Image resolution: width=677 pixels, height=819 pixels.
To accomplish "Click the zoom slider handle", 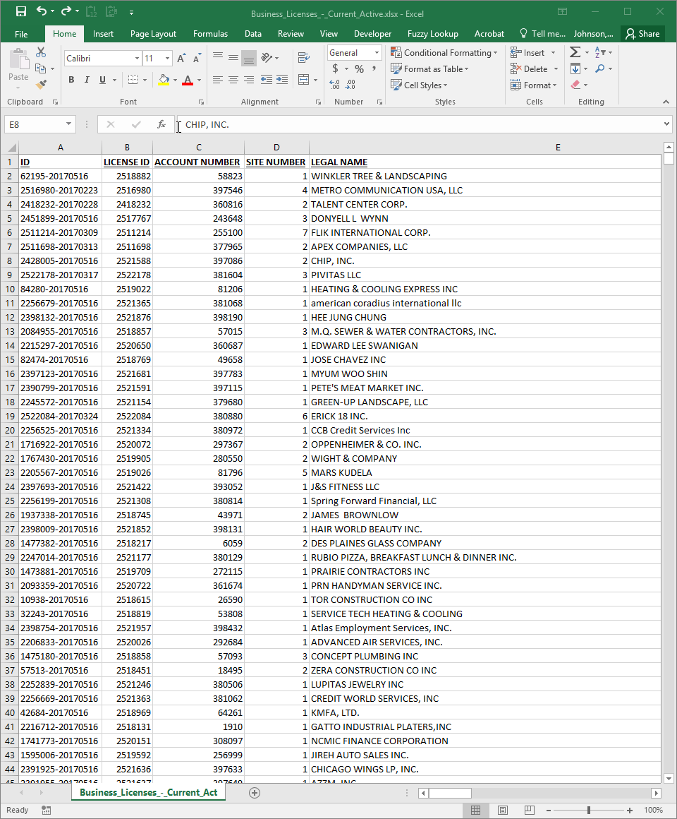I will click(x=589, y=810).
